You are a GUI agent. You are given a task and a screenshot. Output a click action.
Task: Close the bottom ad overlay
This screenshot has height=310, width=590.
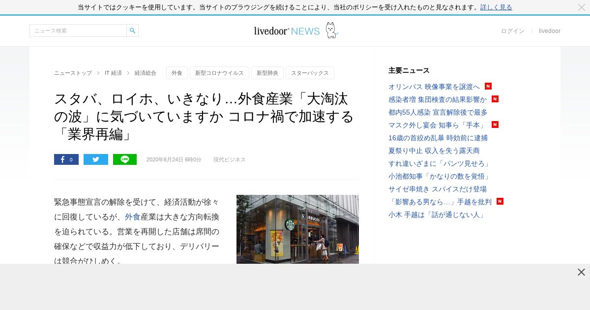pos(581,272)
